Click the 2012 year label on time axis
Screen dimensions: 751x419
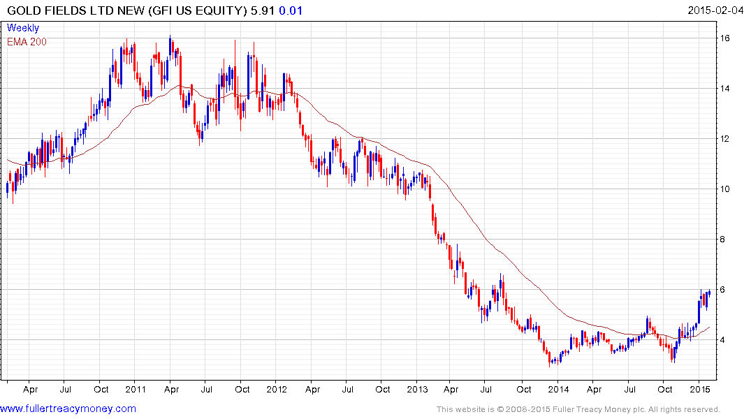[277, 389]
